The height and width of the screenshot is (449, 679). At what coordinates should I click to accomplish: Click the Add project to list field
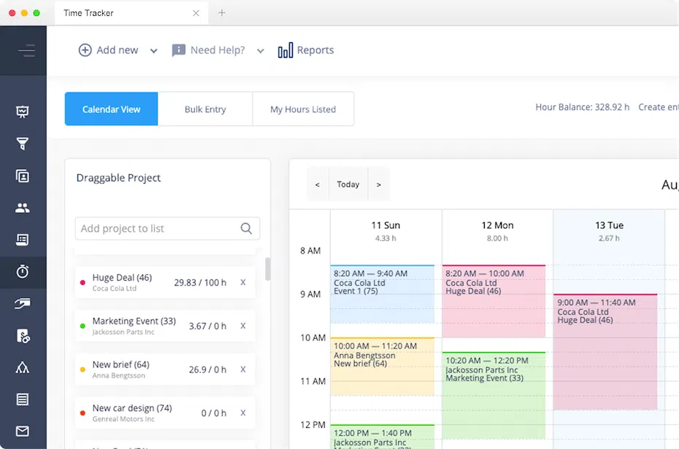tap(168, 228)
